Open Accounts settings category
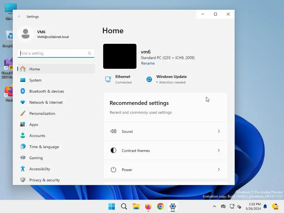The width and height of the screenshot is (284, 213). [56, 135]
